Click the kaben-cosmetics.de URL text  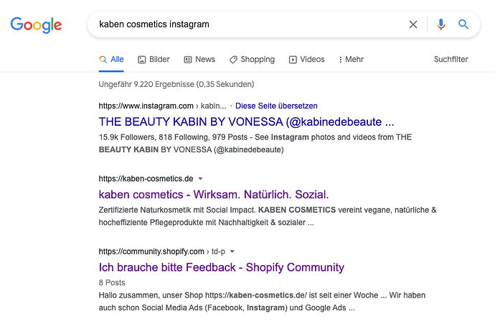[146, 178]
